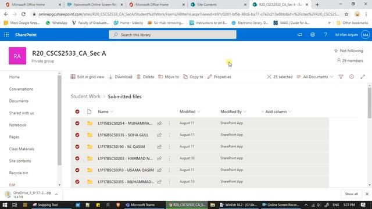The height and width of the screenshot is (209, 372).
Task: Expand content to full screen icon
Action: pos(363,77)
